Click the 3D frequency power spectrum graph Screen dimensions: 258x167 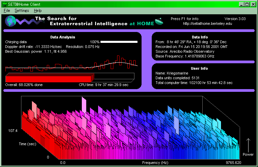[130, 128]
